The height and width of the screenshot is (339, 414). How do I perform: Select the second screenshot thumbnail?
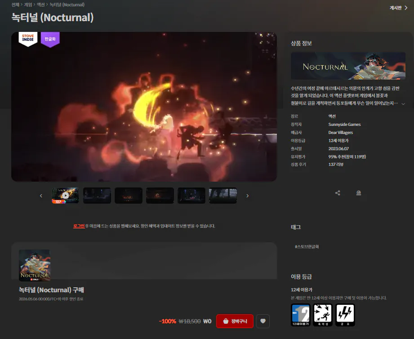point(97,196)
